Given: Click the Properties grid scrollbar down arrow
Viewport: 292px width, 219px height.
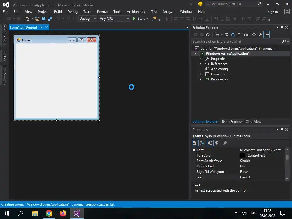Looking at the screenshot, I should click(287, 179).
